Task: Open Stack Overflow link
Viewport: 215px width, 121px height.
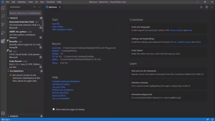Action: pyautogui.click(x=59, y=95)
